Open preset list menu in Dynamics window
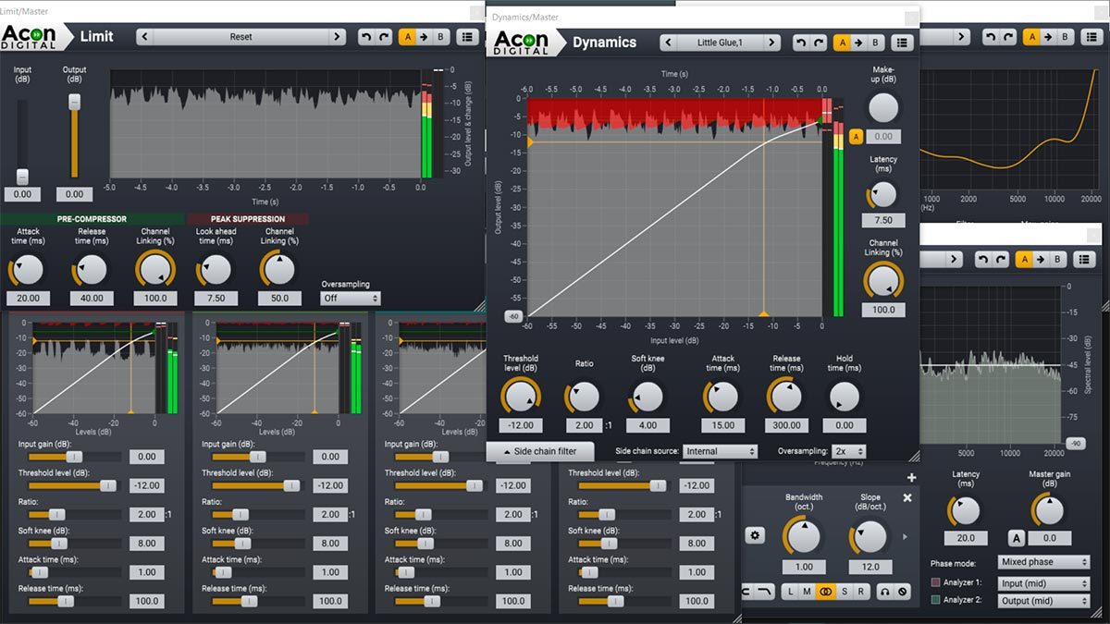The image size is (1110, 624). pos(903,43)
